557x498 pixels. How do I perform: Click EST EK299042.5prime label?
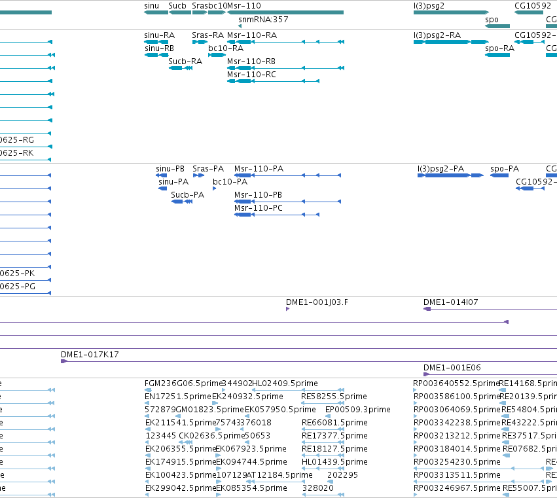click(181, 488)
